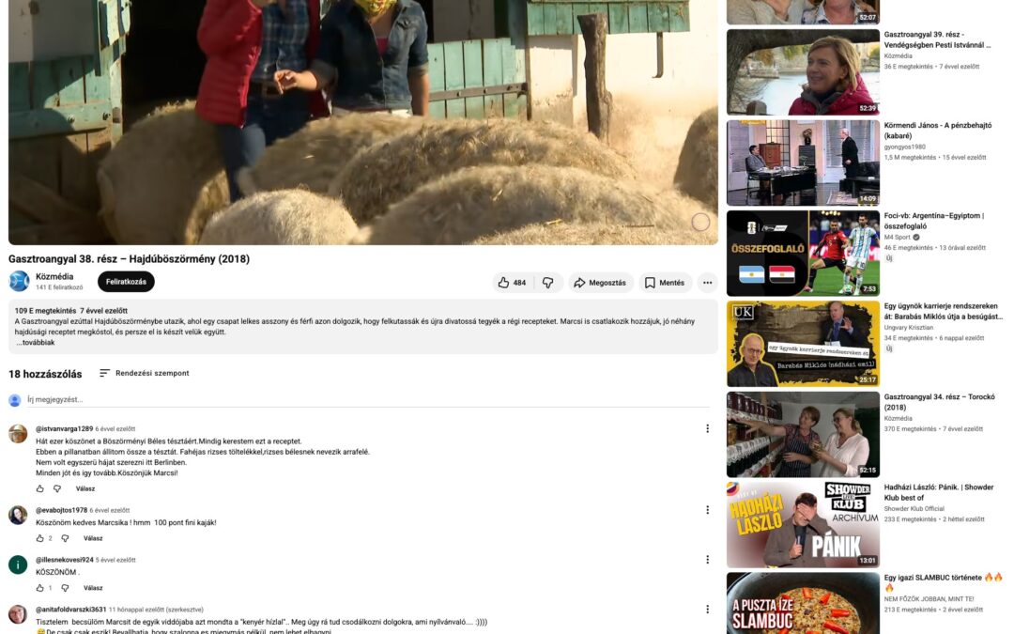The image size is (1014, 634).
Task: Open illesnekovesi924's green avatar
Action: pyautogui.click(x=18, y=564)
